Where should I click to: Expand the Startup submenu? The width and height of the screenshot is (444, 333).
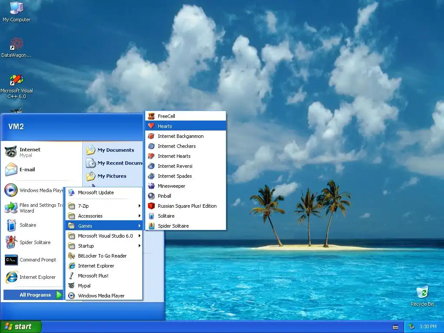click(x=104, y=246)
